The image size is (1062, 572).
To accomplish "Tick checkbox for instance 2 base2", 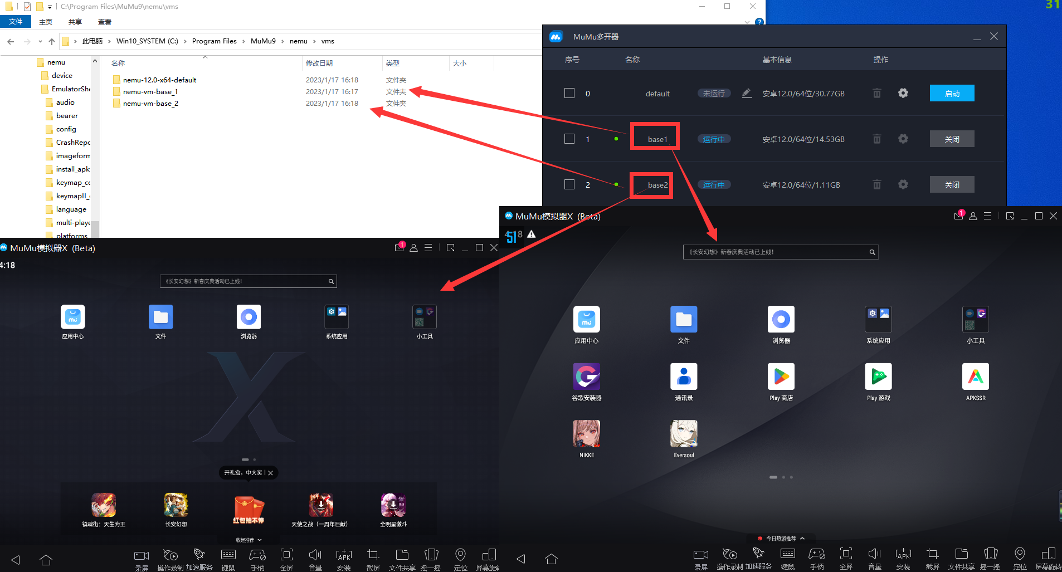I will coord(569,184).
